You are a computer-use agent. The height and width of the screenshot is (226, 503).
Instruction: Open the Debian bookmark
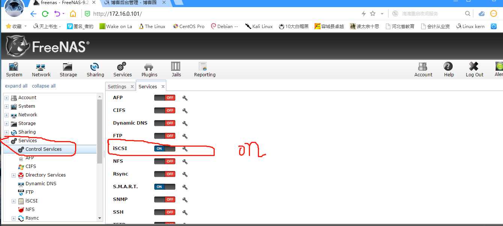(224, 26)
